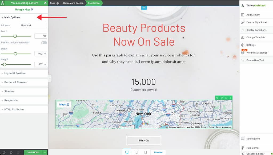273x155 pixels.
Task: Click the duplicate icon on the map element toolbar
Action: (x=222, y=98)
